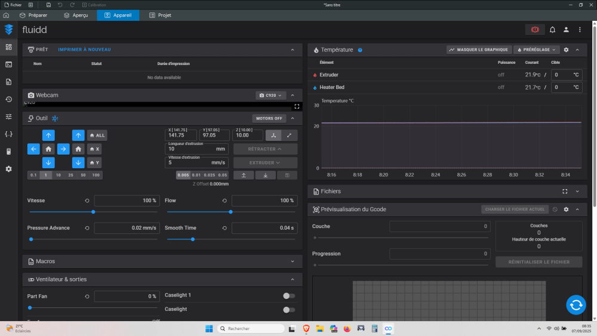Collapse the Température panel

pos(577,50)
